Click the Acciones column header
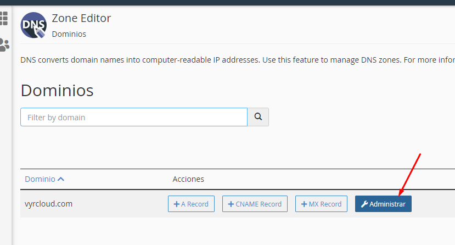Image resolution: width=455 pixels, height=245 pixels. [188, 179]
